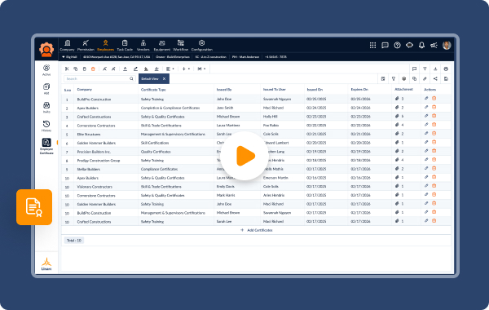Open the Equipment module
The image size is (489, 310).
(162, 45)
